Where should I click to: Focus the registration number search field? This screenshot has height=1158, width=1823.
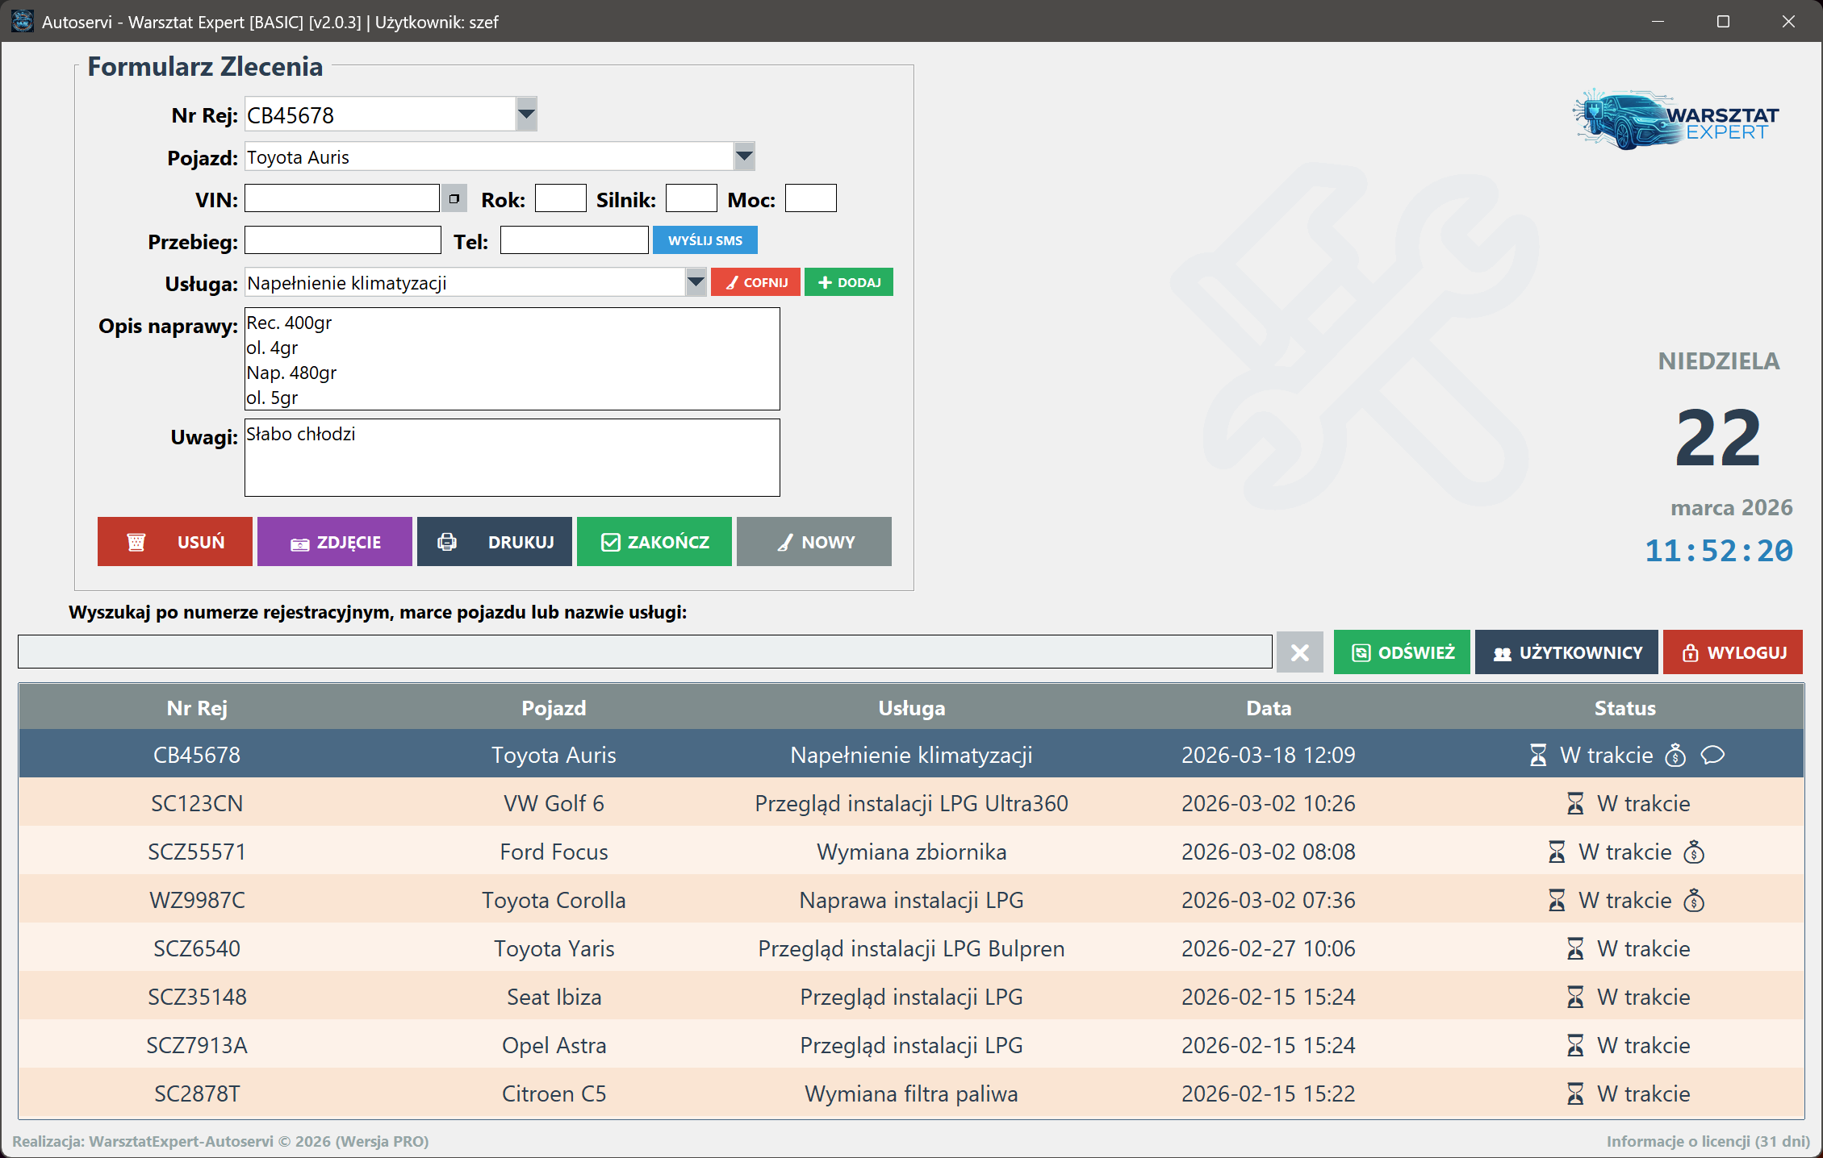click(x=644, y=652)
